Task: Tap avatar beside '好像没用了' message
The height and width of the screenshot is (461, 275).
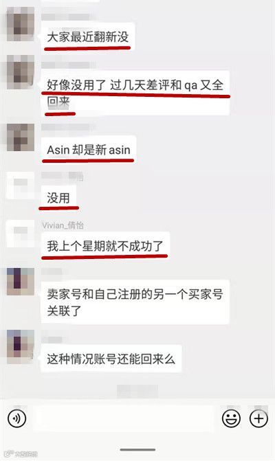Action: coord(21,72)
